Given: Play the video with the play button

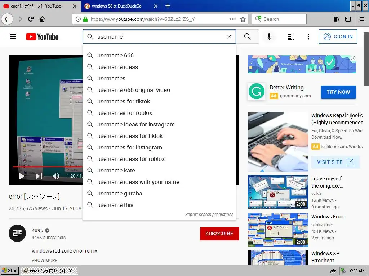Looking at the screenshot, I should click(x=22, y=176).
